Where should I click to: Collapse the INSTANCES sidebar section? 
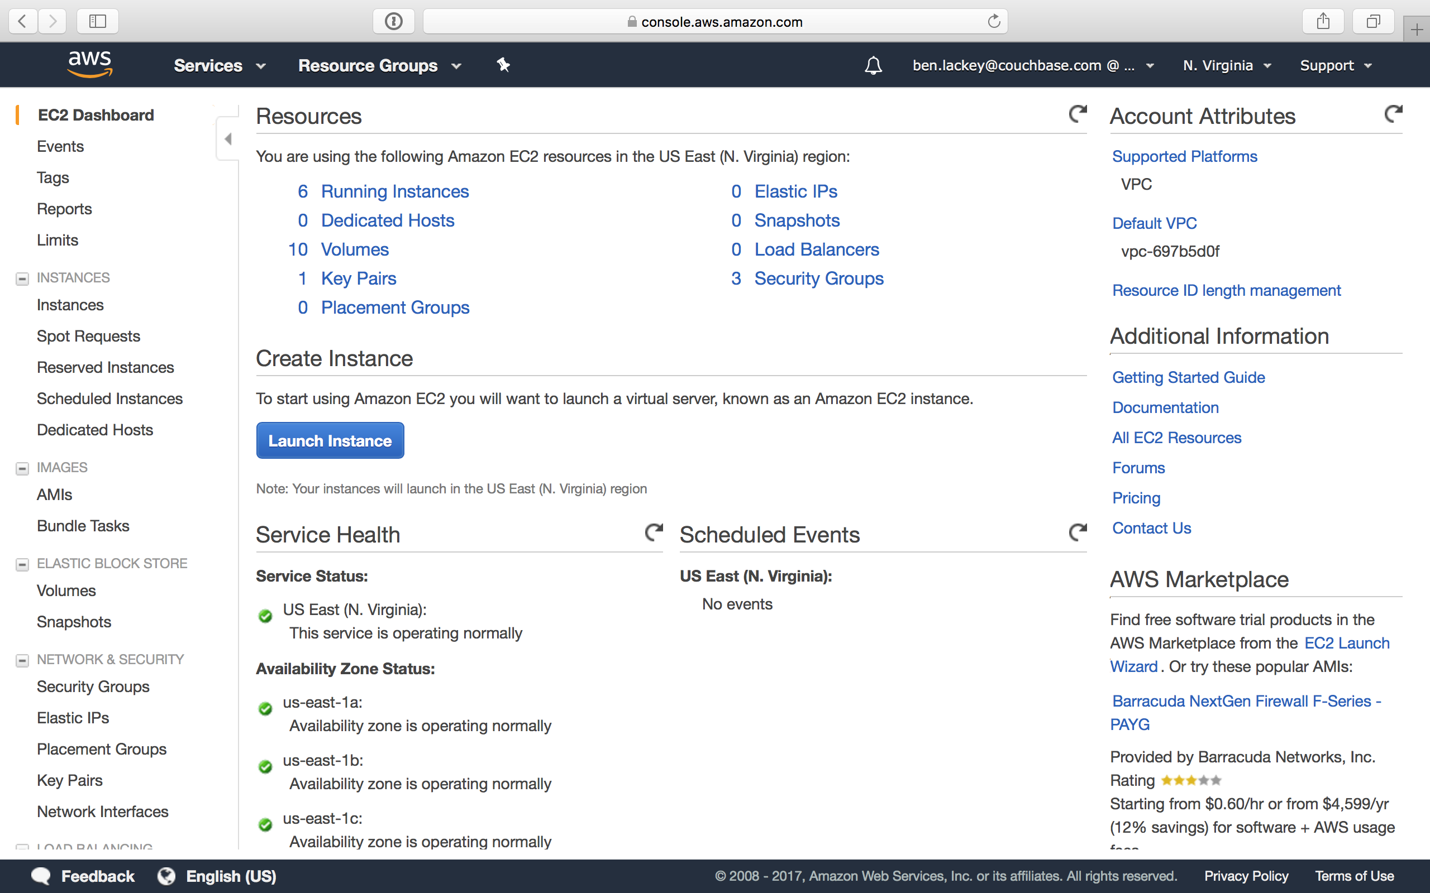click(22, 279)
